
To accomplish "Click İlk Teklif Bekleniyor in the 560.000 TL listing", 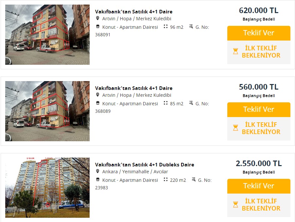I will 261,128.
